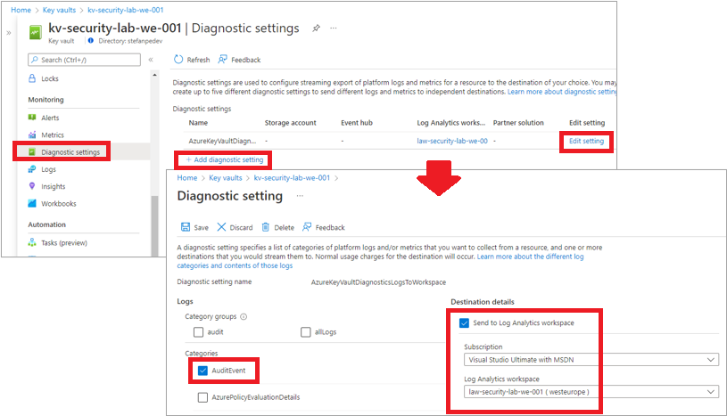This screenshot has width=727, height=416.
Task: Click the AzureKeyVaultDiagn... setting name
Action: pyautogui.click(x=222, y=141)
